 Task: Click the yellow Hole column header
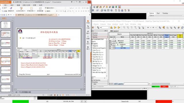click(x=180, y=35)
